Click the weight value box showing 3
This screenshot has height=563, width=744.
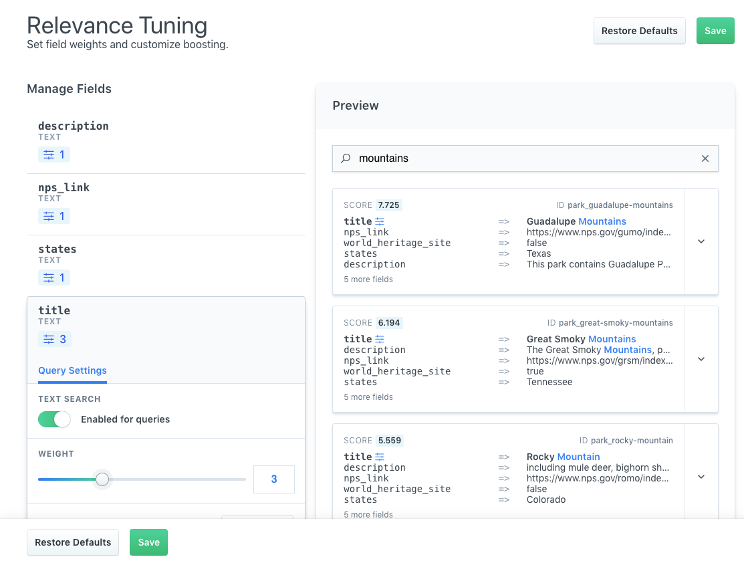click(274, 479)
